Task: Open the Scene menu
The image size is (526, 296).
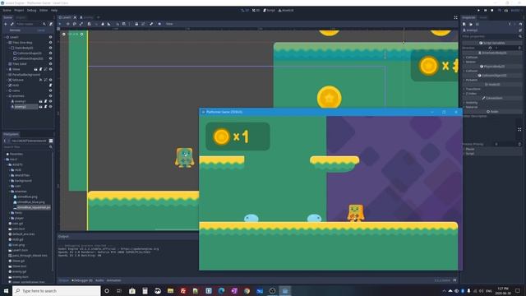Action: click(x=7, y=11)
